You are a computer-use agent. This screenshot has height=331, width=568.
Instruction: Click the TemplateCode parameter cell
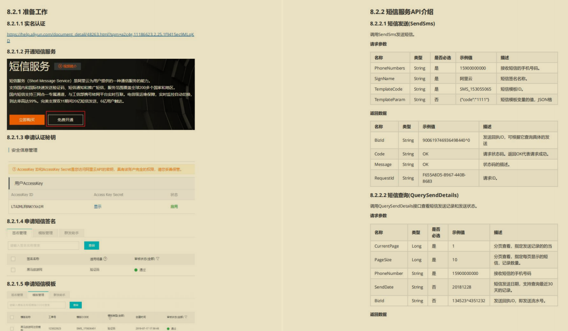tap(390, 89)
